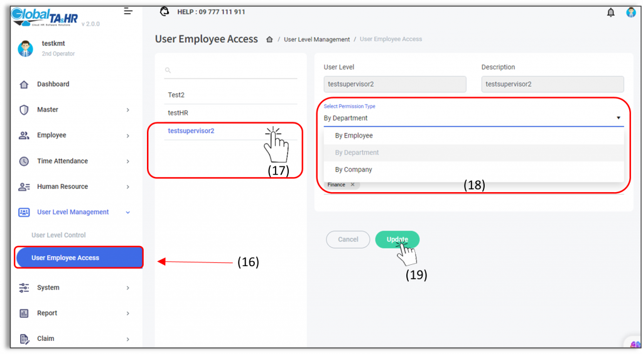Image resolution: width=643 pixels, height=354 pixels.
Task: Expand the Master menu chevron
Action: click(x=127, y=110)
